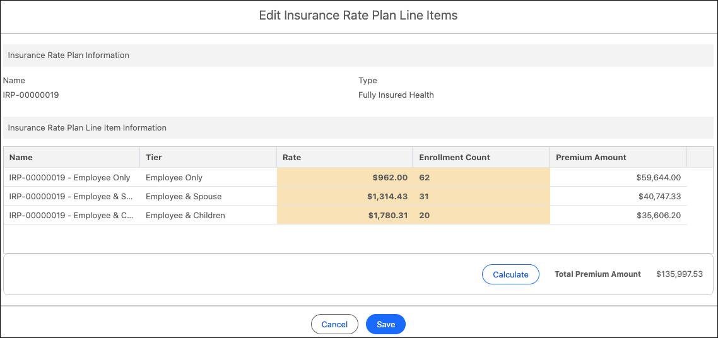This screenshot has height=338, width=718.
Task: Click the Calculate button
Action: (x=510, y=274)
